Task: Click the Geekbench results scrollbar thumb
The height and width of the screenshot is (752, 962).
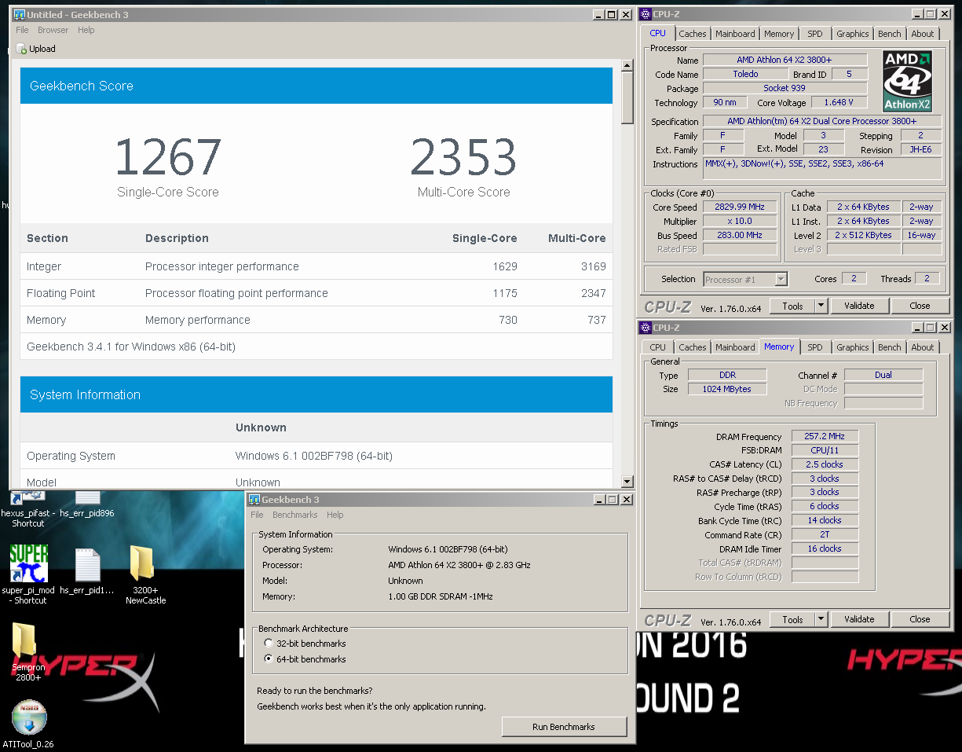Action: click(627, 97)
